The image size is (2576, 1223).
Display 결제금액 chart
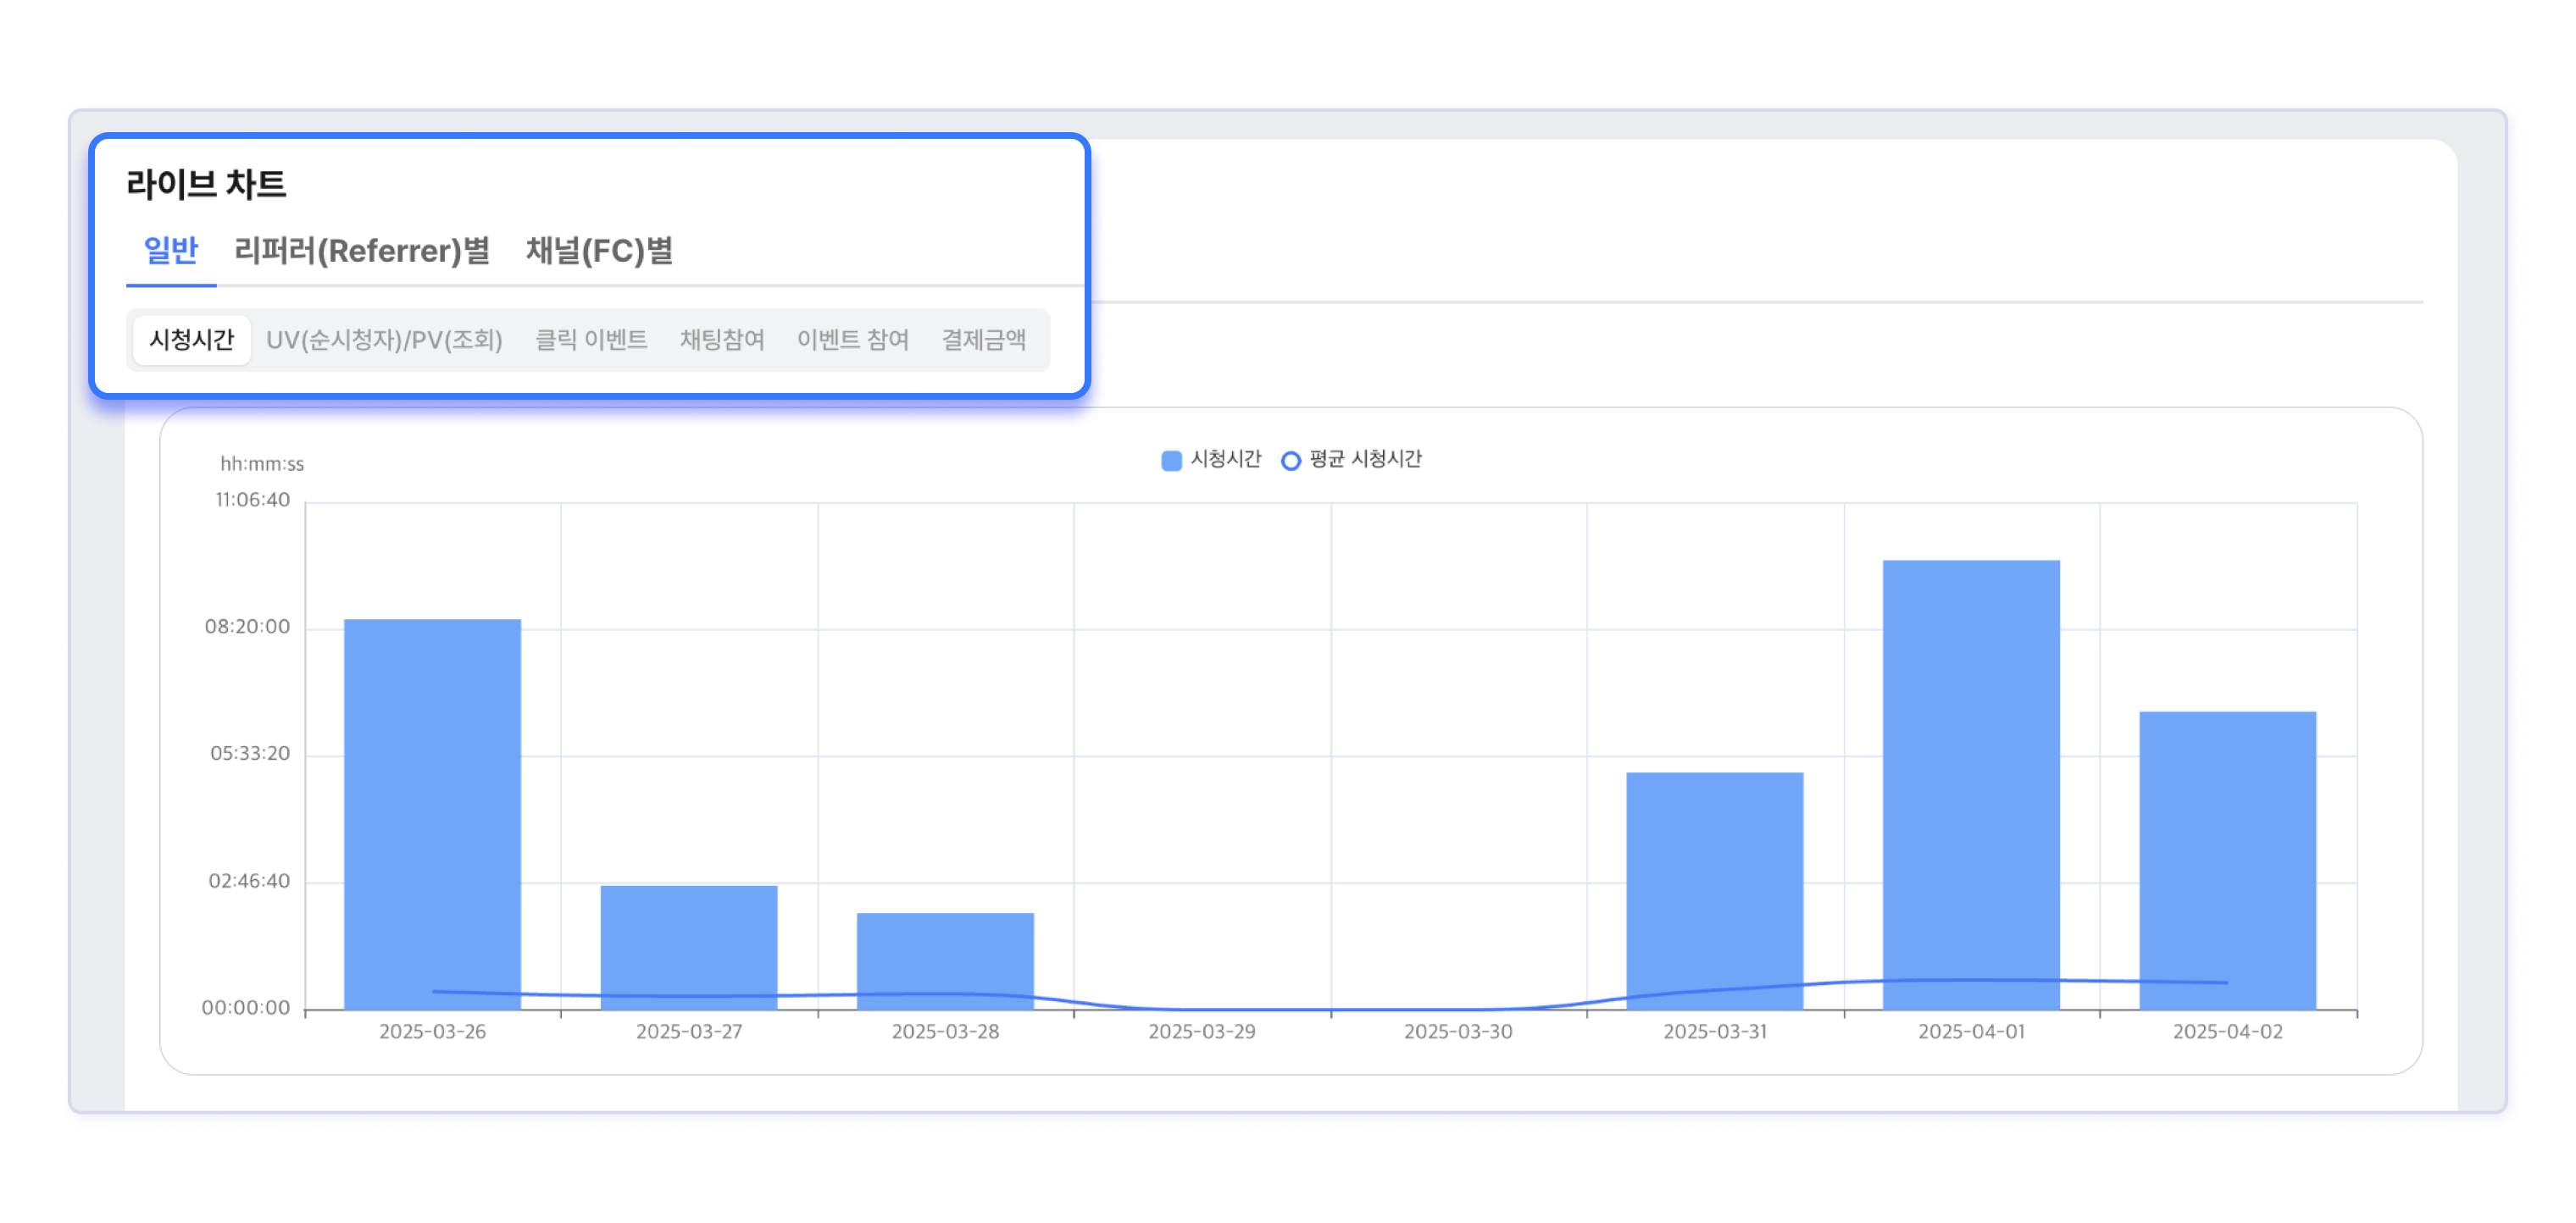click(x=983, y=340)
